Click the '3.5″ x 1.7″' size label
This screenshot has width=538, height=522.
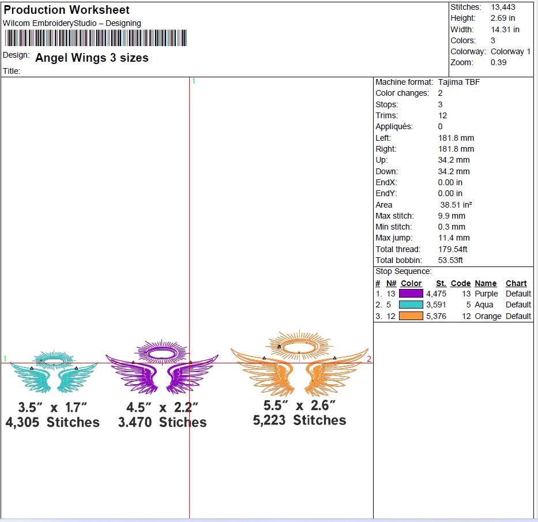[x=52, y=407]
